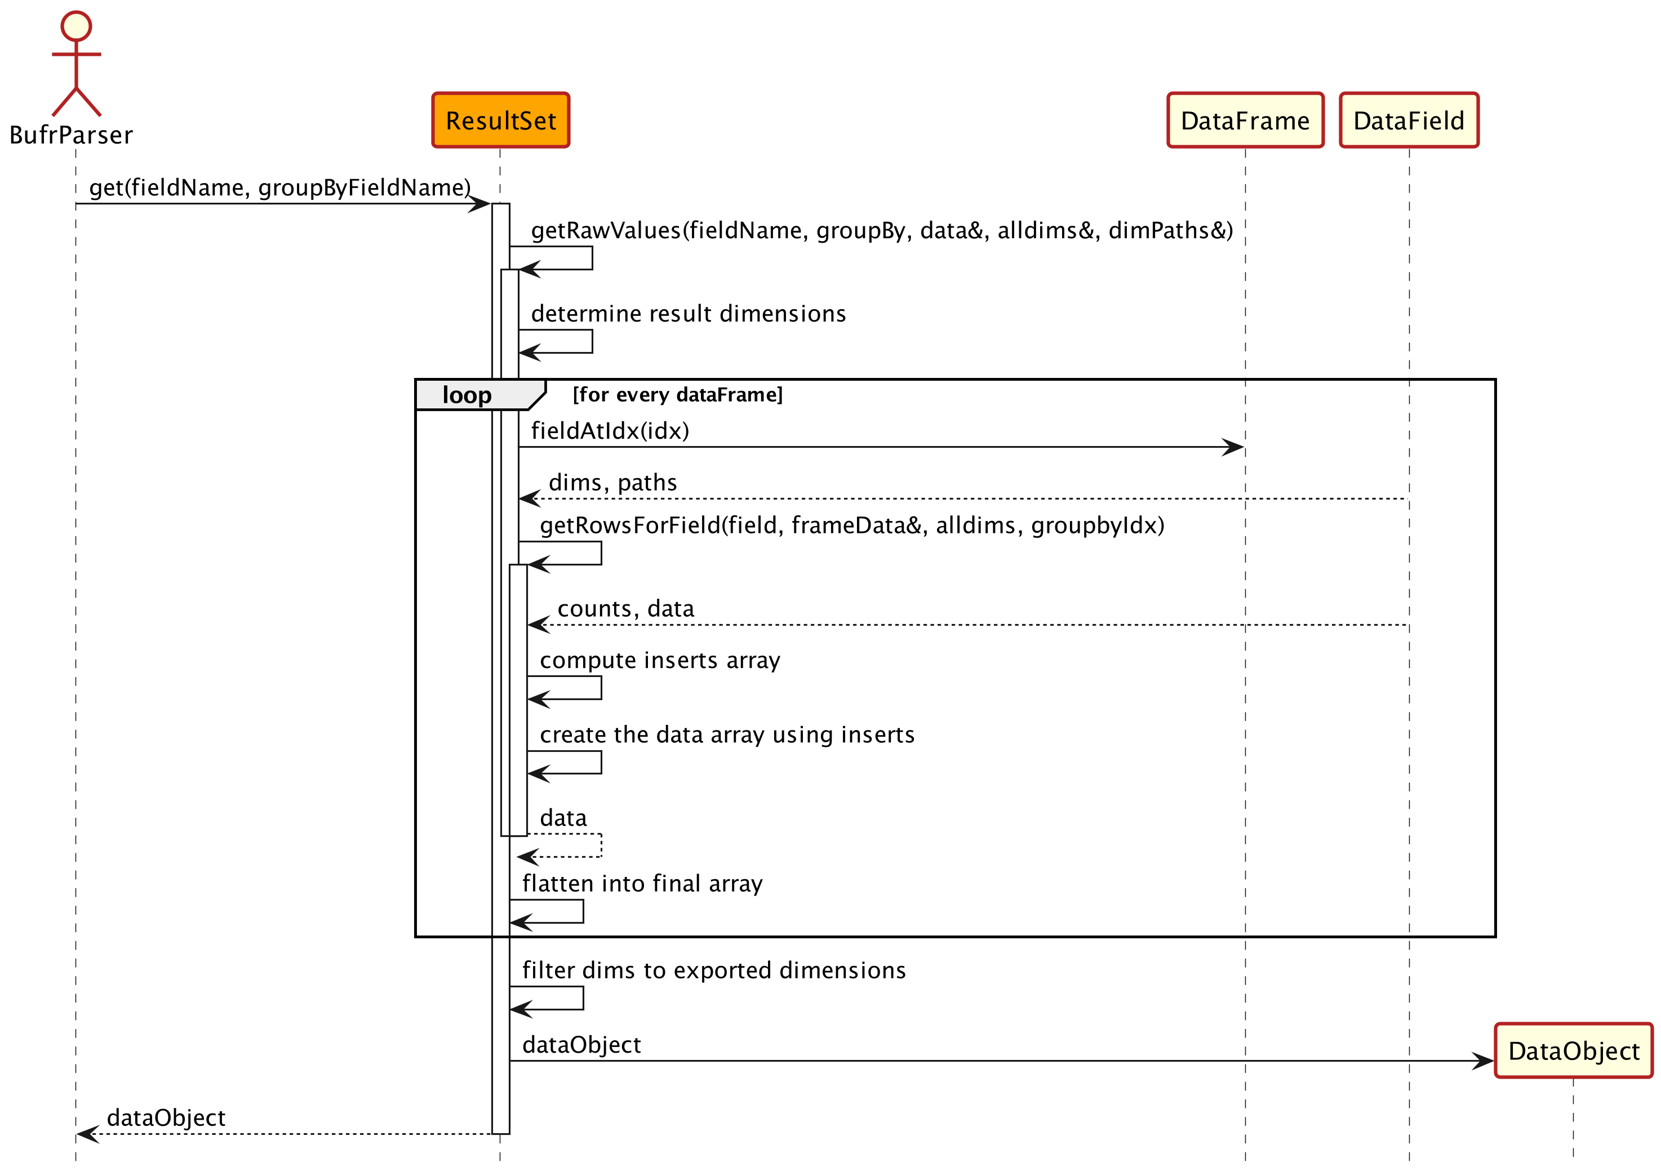This screenshot has width=1661, height=1176.
Task: Select the DataFrame participant box
Action: click(1245, 120)
